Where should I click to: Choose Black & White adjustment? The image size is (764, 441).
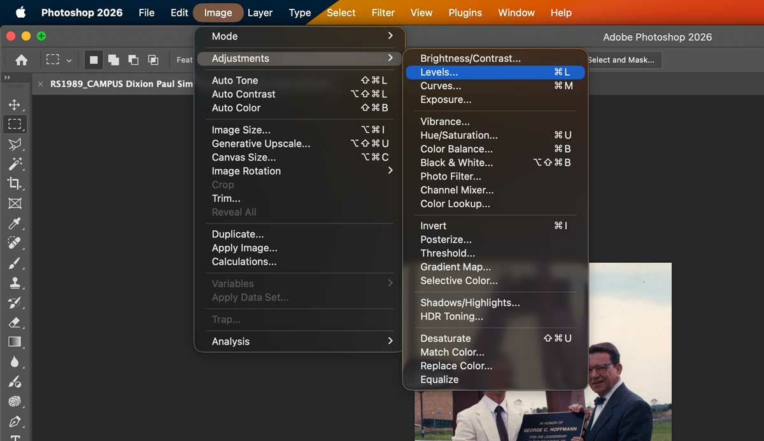(x=495, y=162)
